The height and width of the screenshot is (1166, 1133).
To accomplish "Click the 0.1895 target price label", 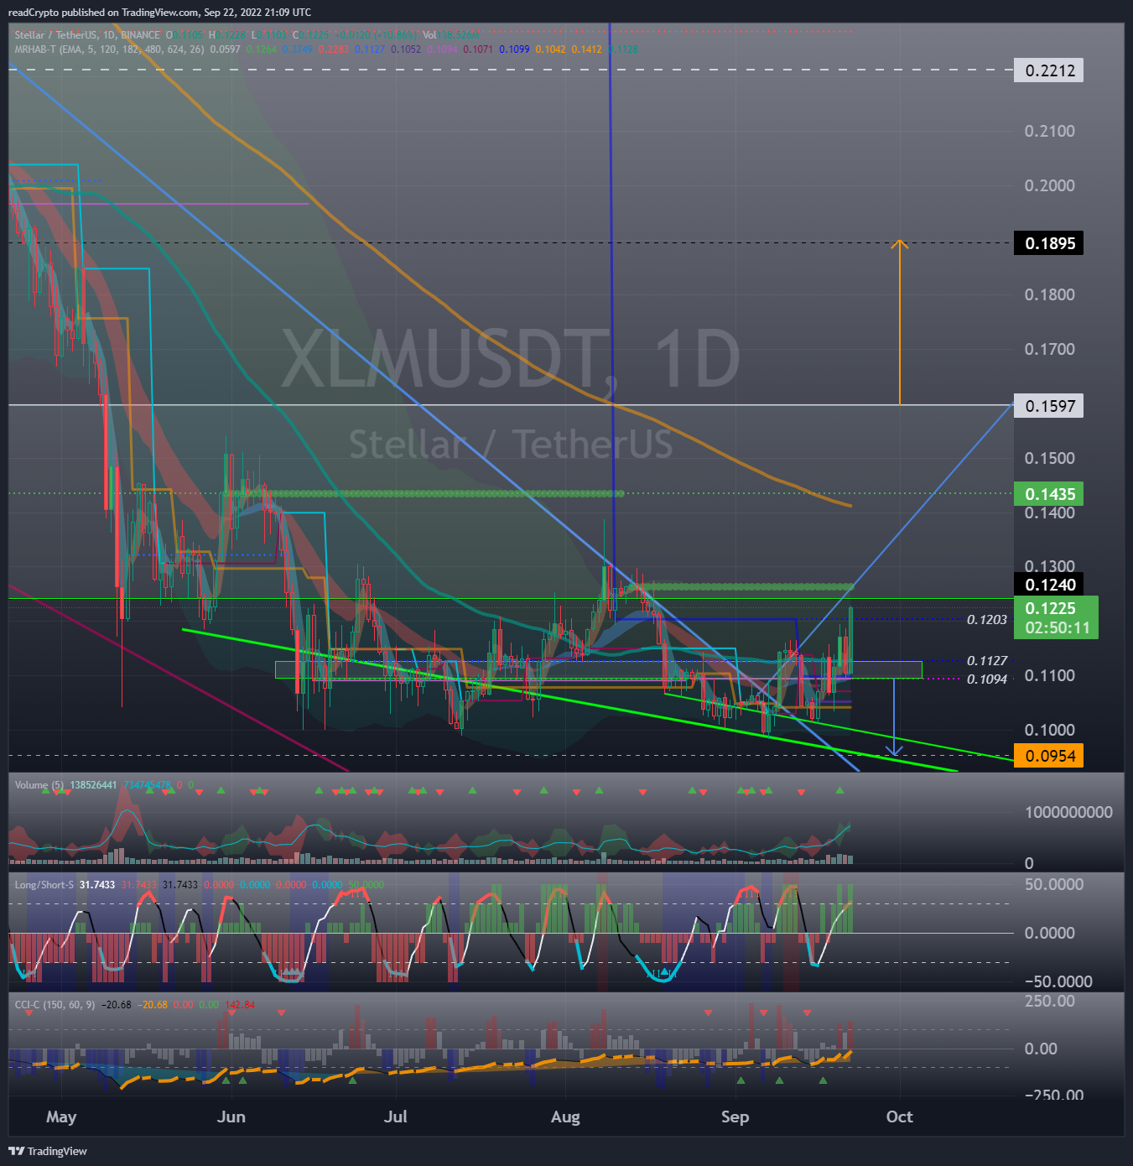I will click(x=1049, y=243).
